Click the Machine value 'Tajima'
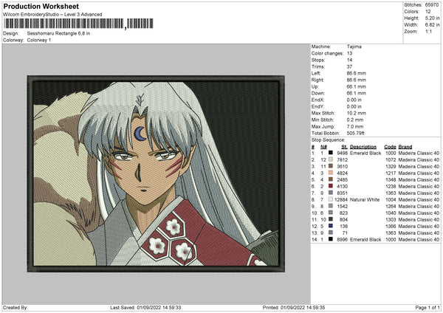 (x=354, y=47)
